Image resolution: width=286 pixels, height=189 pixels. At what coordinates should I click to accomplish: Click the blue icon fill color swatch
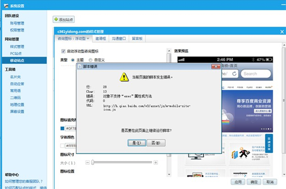[62, 129]
